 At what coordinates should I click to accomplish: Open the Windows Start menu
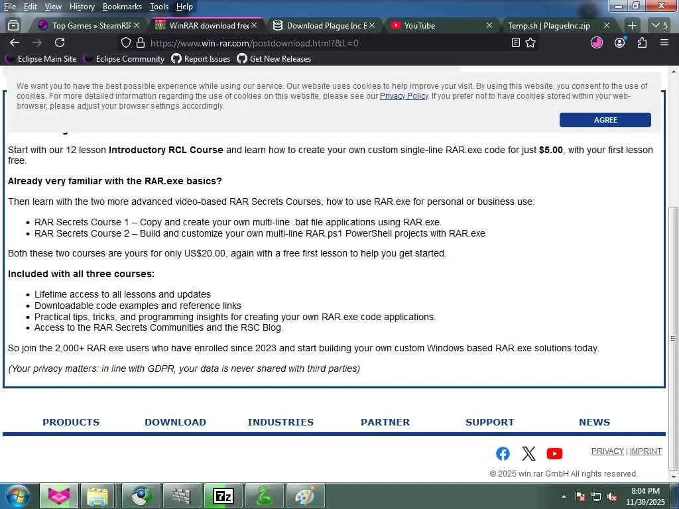click(x=18, y=496)
